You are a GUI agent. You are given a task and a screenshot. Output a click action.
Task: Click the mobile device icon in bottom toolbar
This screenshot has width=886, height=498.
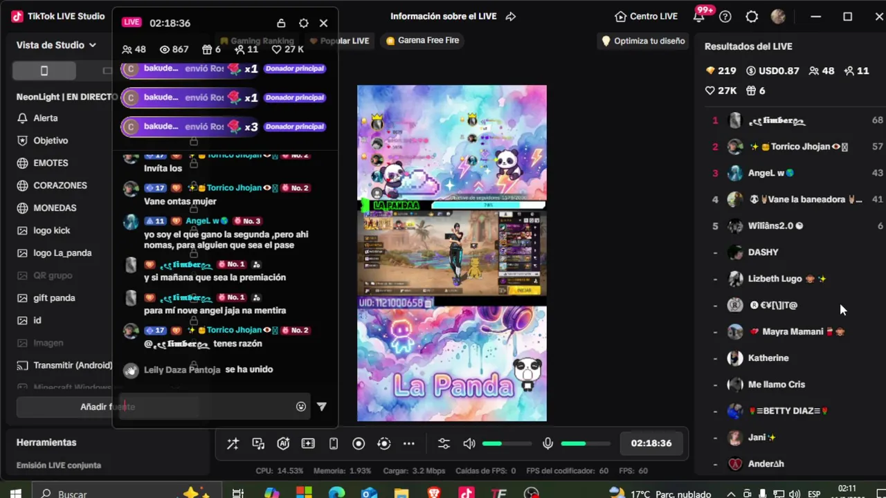(334, 444)
